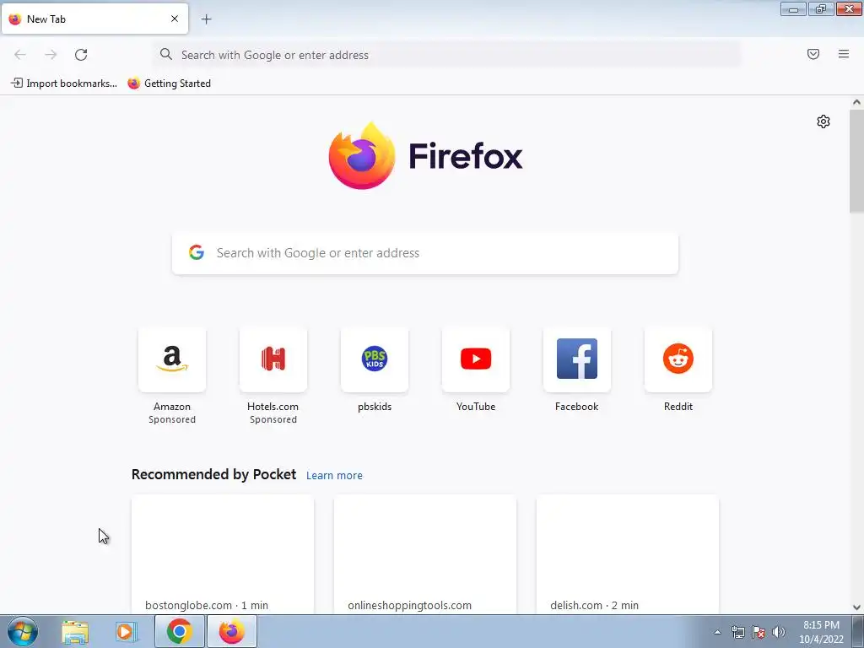Click the page scrollbar up arrow
Screen dimensions: 864x648
tap(856, 102)
